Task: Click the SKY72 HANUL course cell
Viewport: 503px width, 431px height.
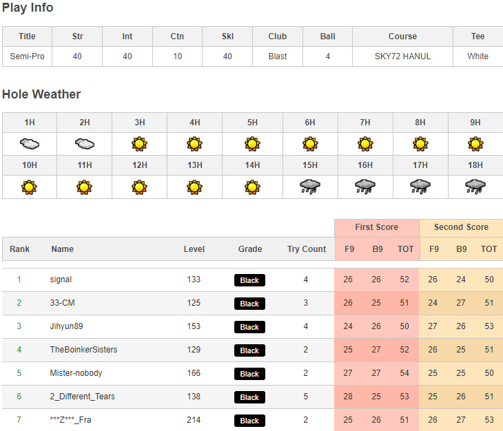Action: pos(402,56)
